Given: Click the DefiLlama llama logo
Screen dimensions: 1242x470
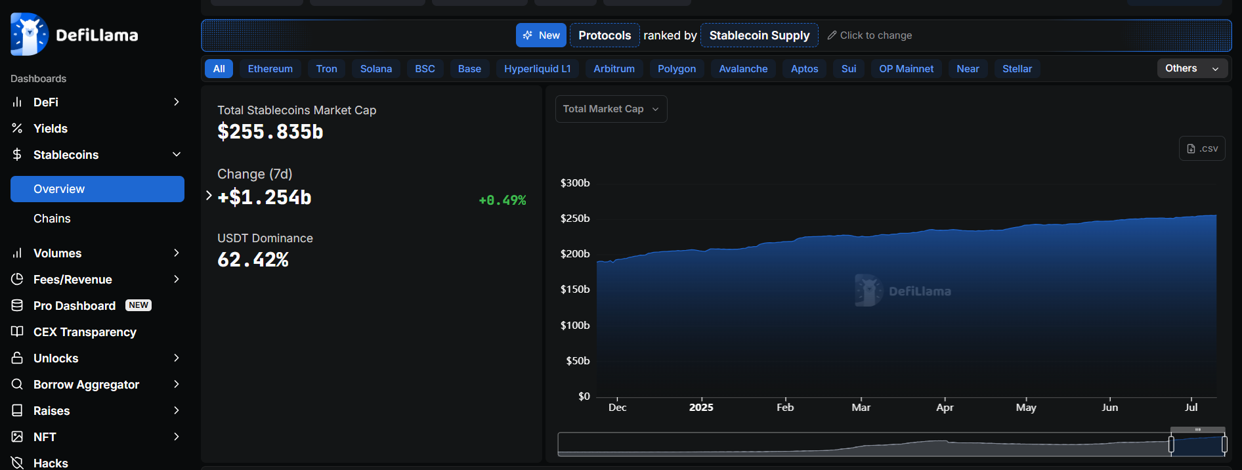Looking at the screenshot, I should 30,35.
